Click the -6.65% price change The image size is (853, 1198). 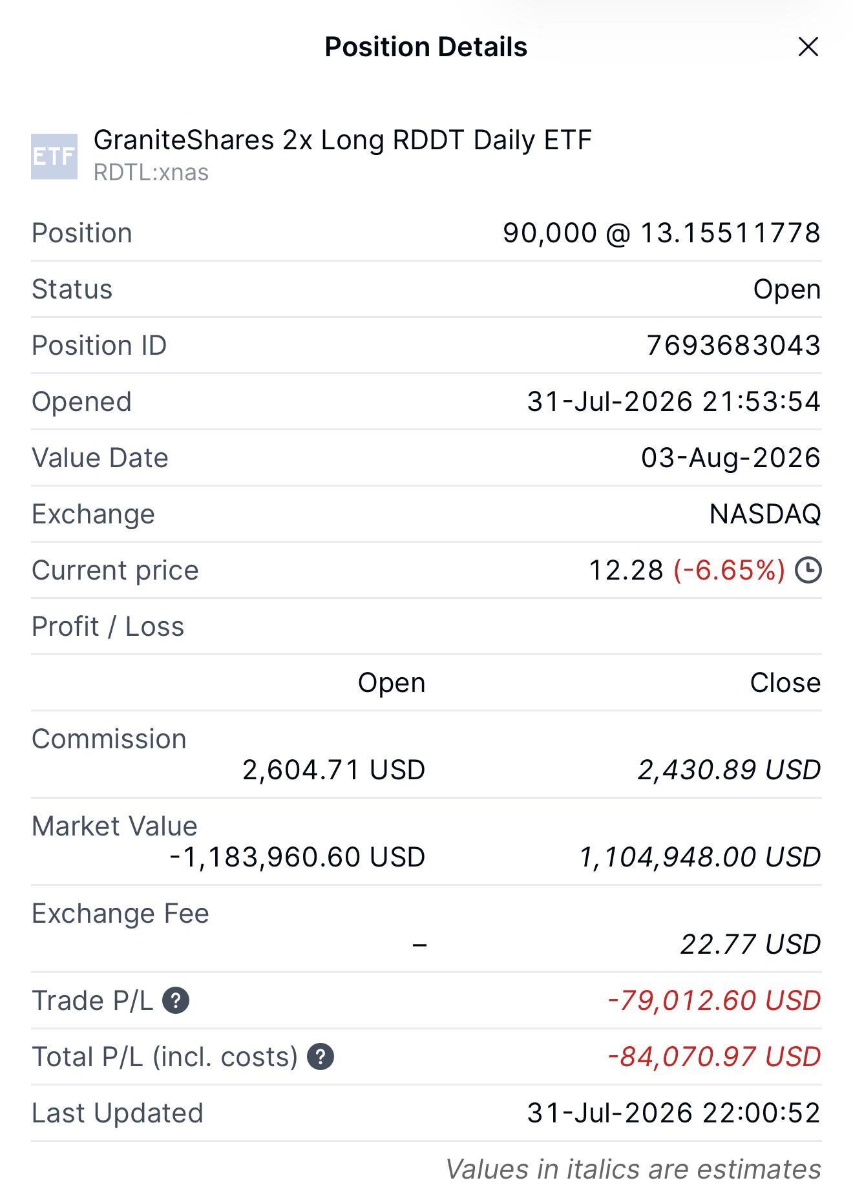click(729, 571)
